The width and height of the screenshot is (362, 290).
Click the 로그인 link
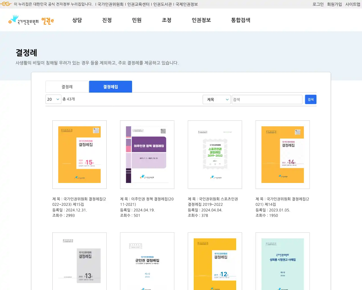click(318, 4)
